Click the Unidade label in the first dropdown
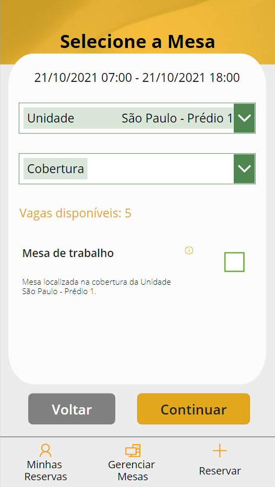 51,118
